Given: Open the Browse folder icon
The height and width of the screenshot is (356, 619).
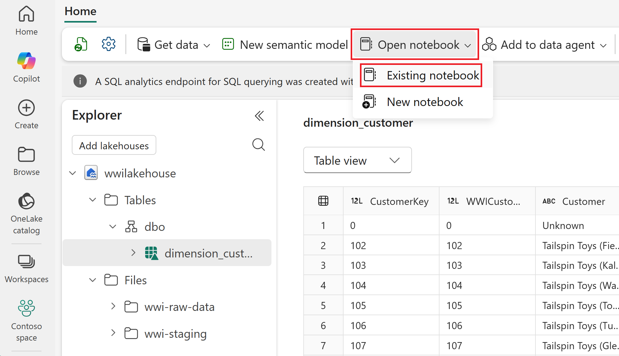Looking at the screenshot, I should (26, 155).
